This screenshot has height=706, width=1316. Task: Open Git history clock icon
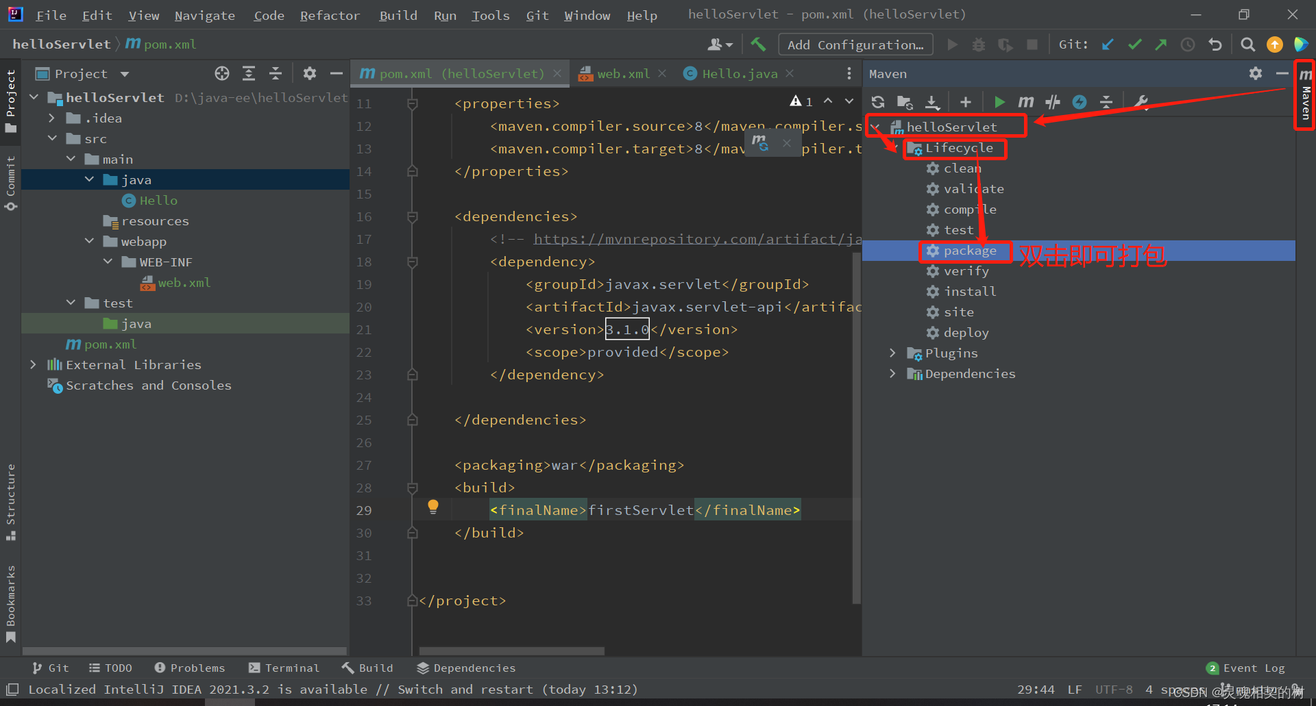[x=1188, y=45]
